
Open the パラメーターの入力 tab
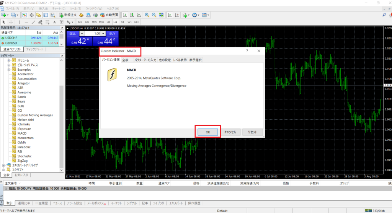(x=145, y=60)
